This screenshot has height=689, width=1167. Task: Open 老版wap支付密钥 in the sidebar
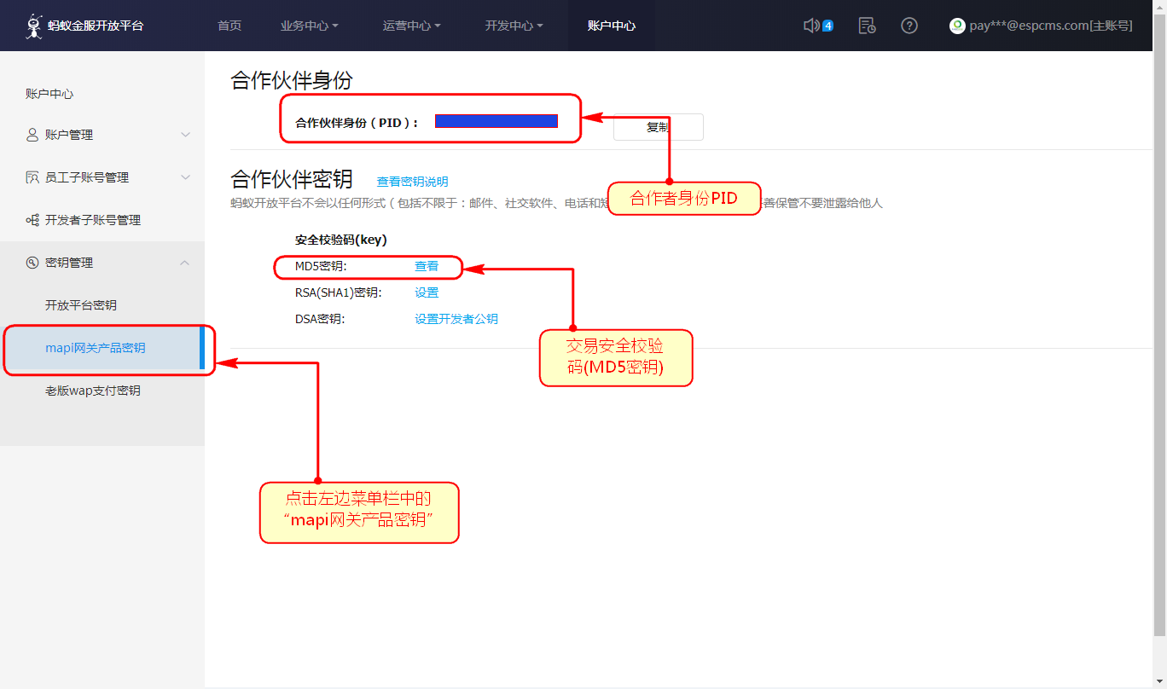click(x=93, y=391)
